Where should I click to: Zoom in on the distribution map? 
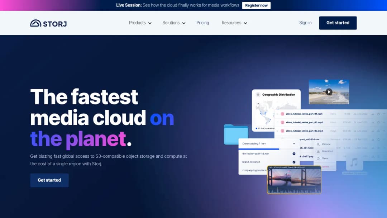(x=258, y=104)
